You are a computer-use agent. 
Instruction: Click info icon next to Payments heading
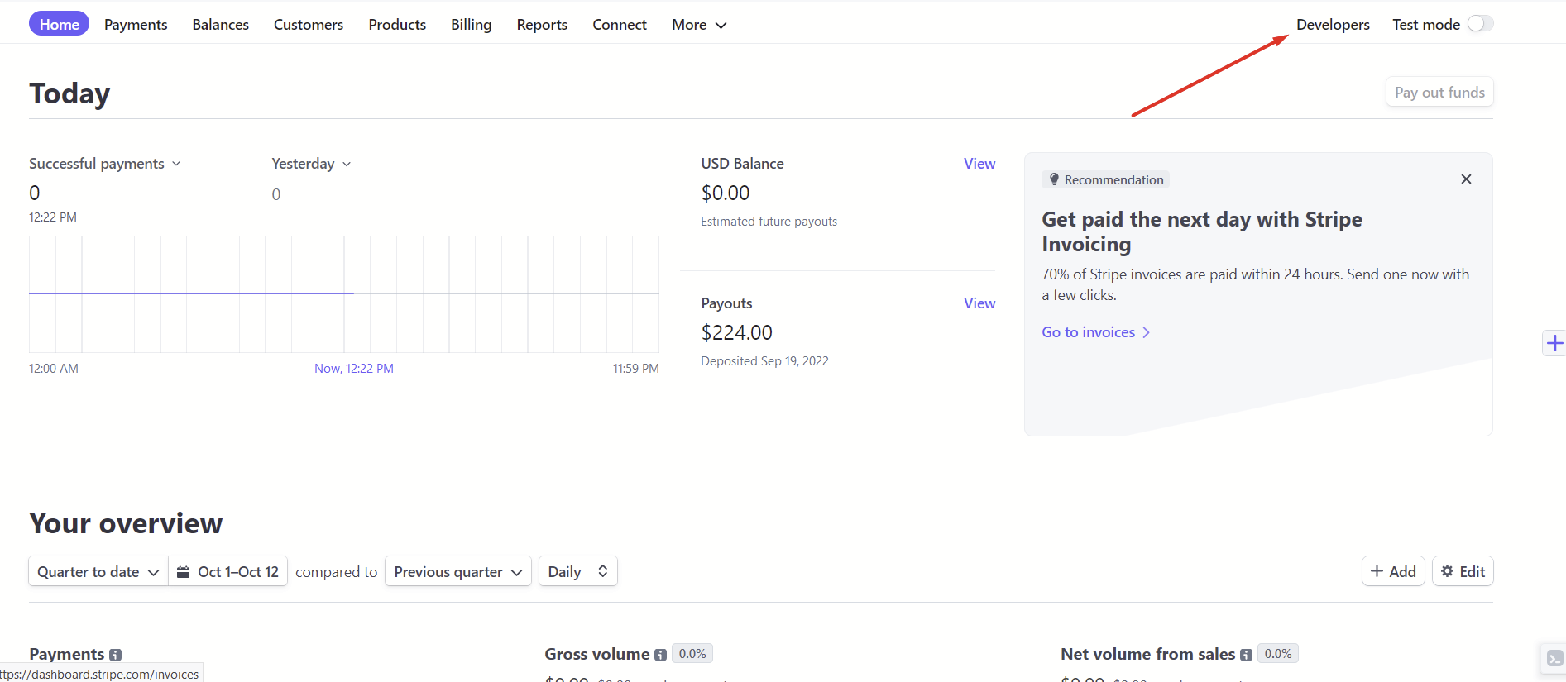[116, 655]
